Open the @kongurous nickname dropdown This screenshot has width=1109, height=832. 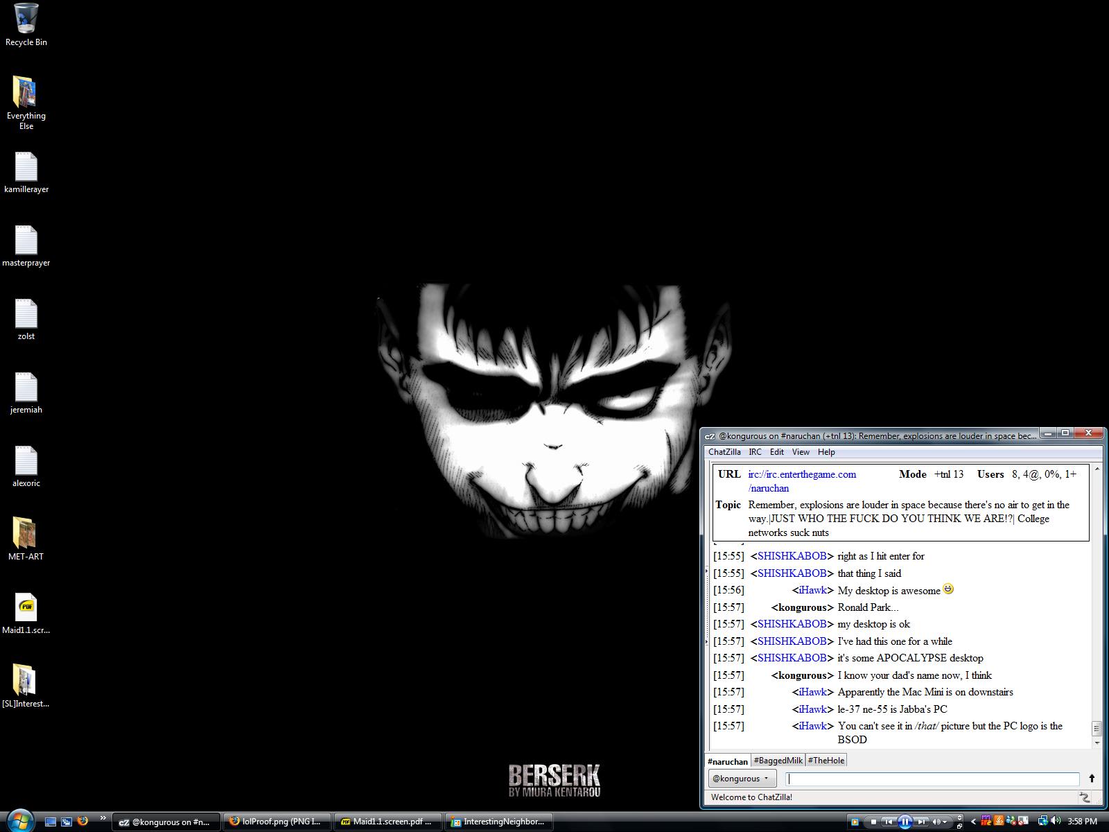click(742, 779)
